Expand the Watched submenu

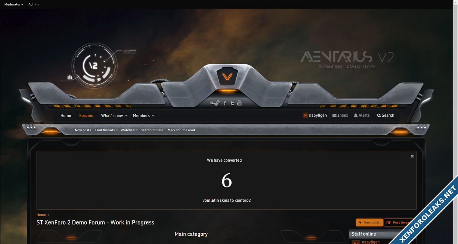point(129,130)
